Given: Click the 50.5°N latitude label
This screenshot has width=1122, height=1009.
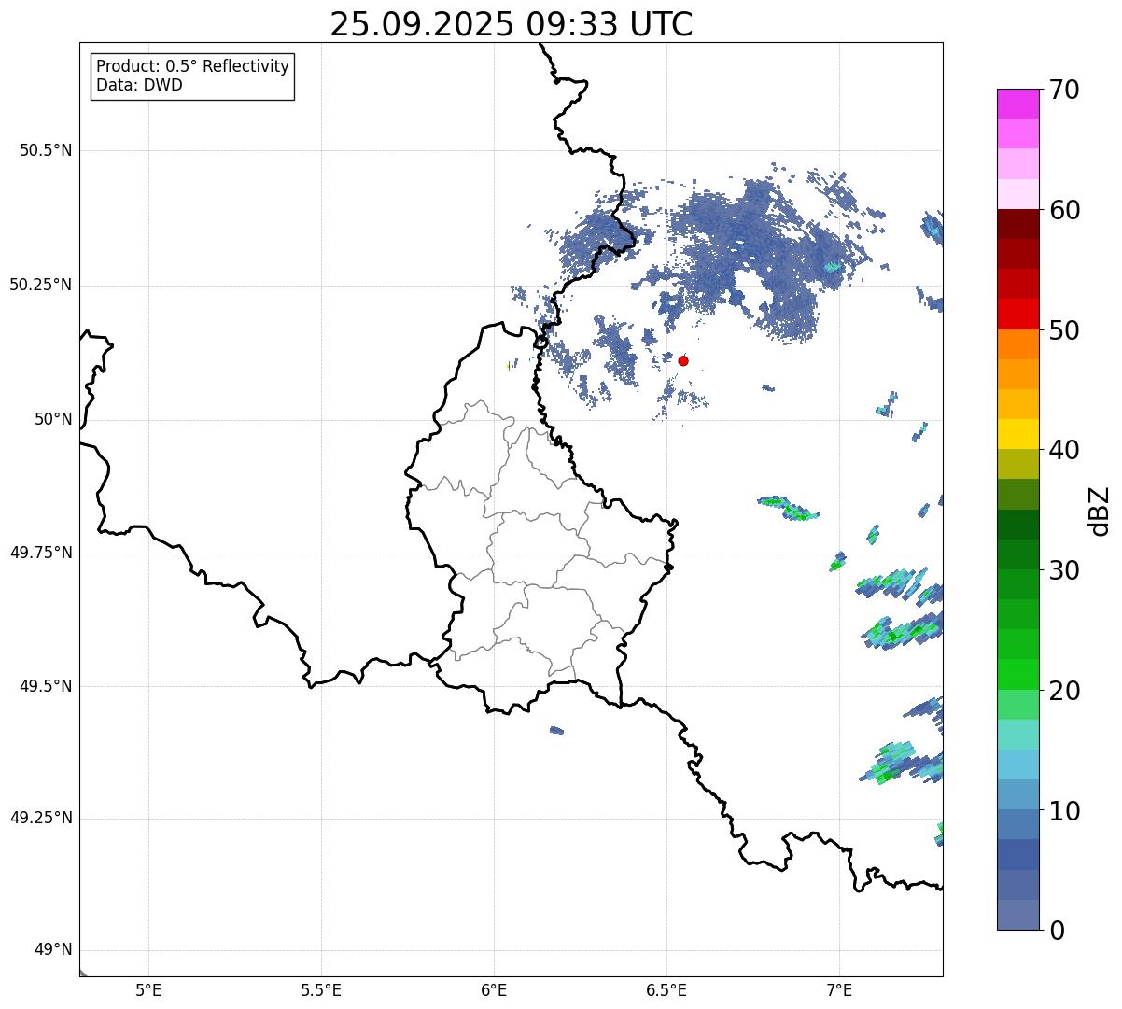Looking at the screenshot, I should tap(46, 150).
